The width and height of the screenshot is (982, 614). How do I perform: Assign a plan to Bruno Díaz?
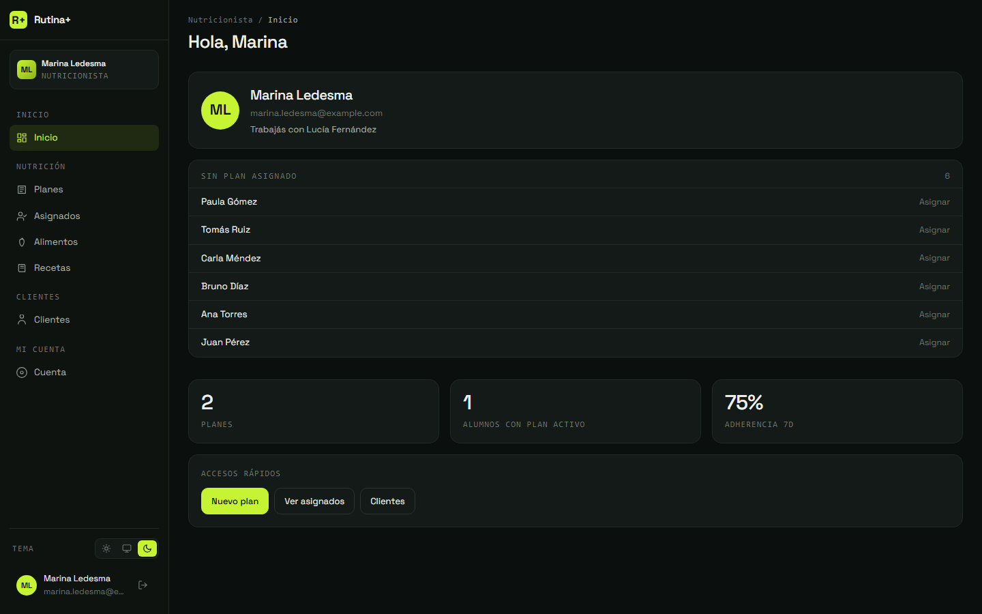(934, 287)
